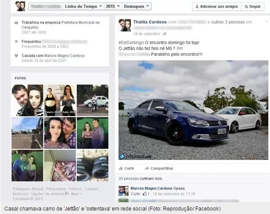Open close-up couple photo with plaid shirt
Screen dimensions: 270x214
click(x=60, y=133)
